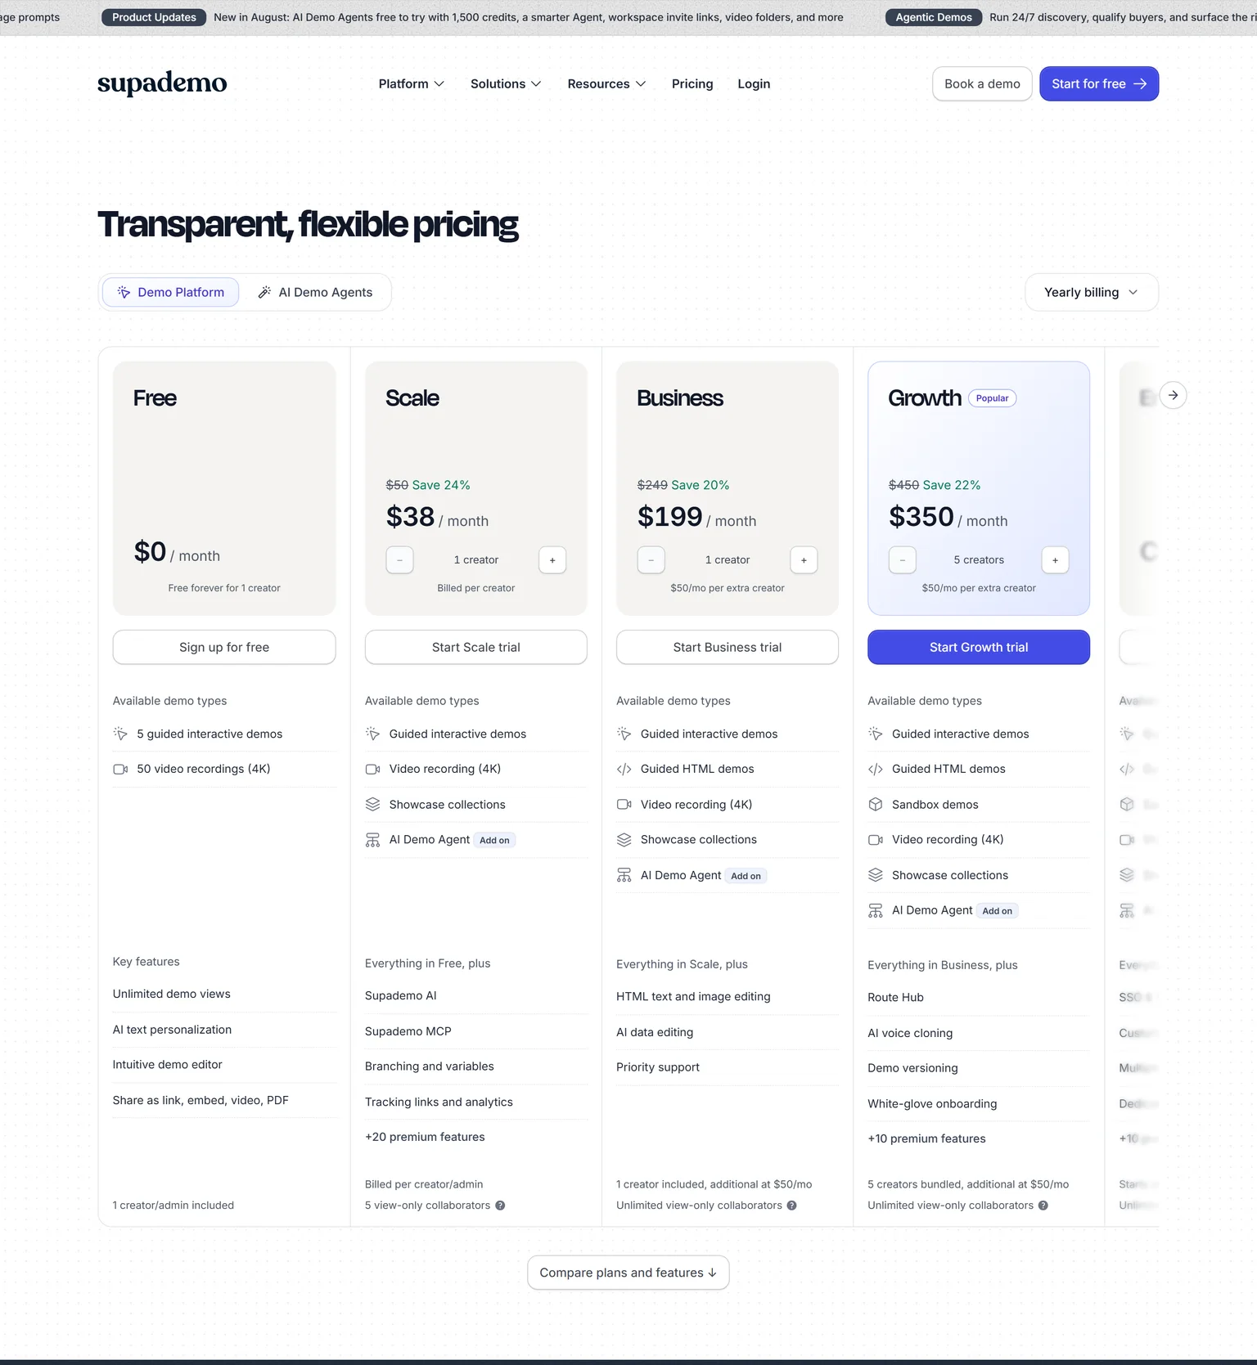Click Growth guided interactive demos icon

pyautogui.click(x=875, y=734)
